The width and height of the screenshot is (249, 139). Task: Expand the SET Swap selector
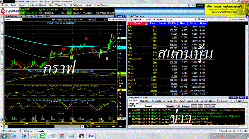(x=22, y=9)
